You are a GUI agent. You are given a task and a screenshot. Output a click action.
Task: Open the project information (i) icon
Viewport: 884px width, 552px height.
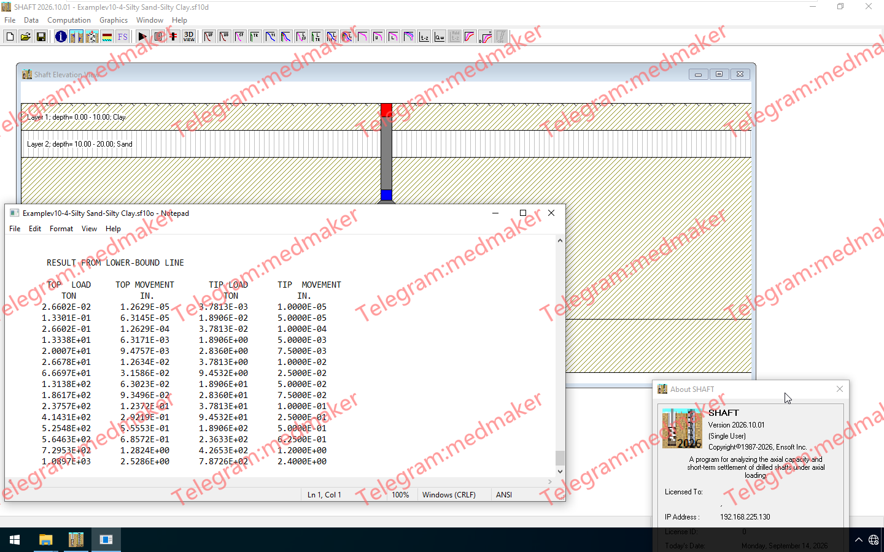click(61, 37)
